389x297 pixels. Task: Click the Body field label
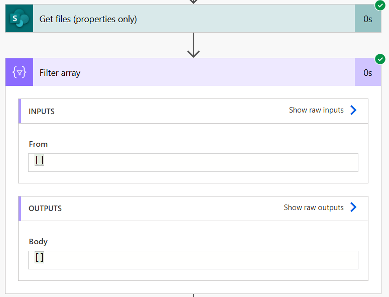coord(38,242)
